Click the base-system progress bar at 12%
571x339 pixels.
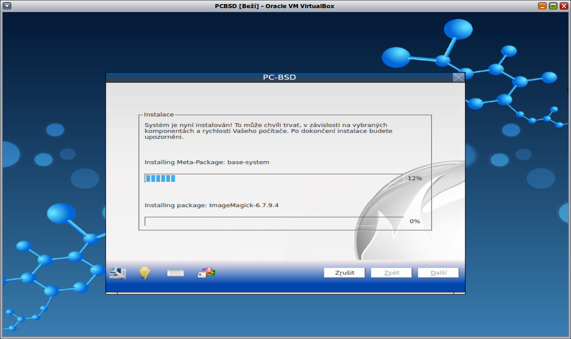point(274,178)
